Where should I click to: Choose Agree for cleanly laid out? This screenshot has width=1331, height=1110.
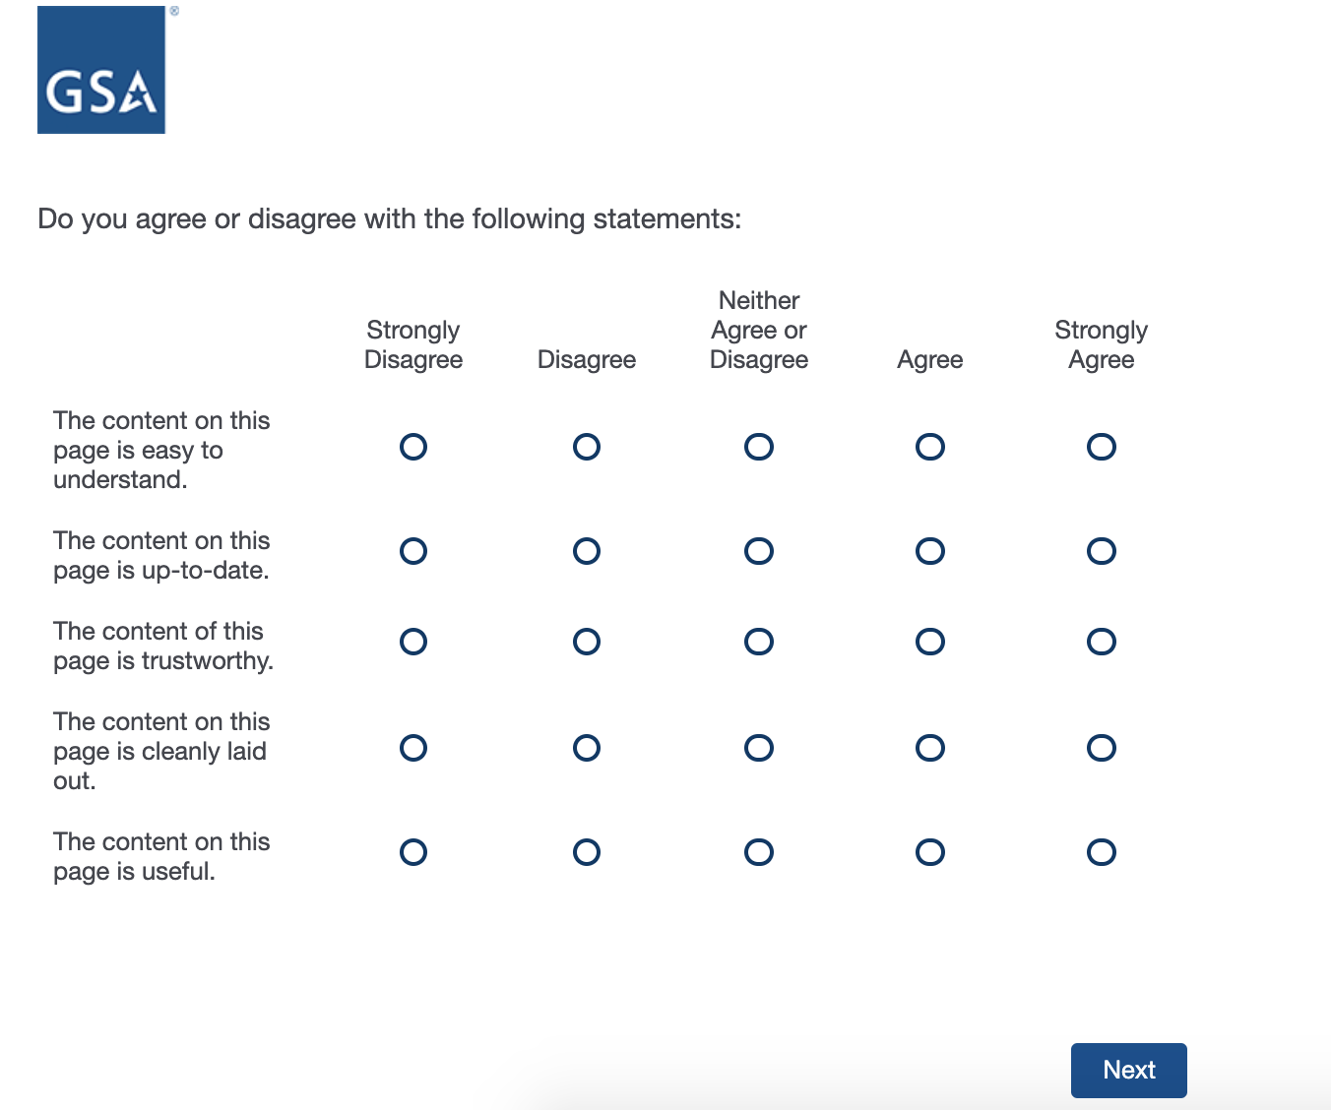pos(930,748)
